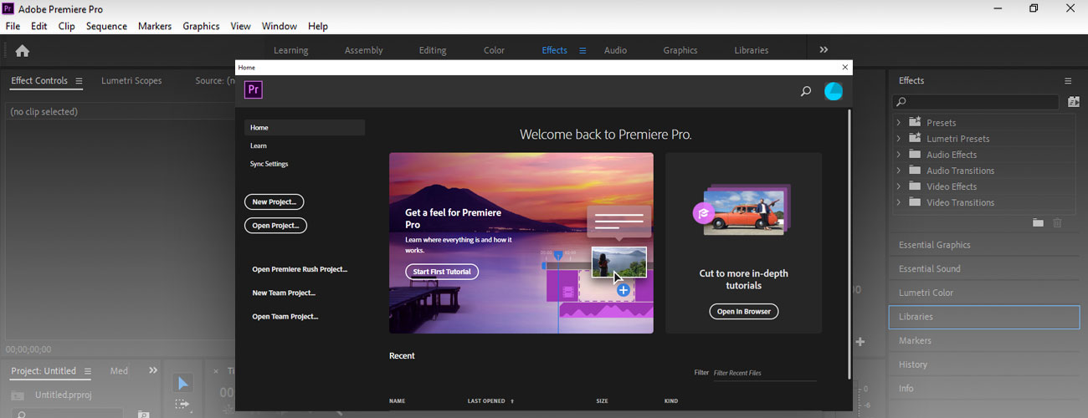Open the File menu

tap(13, 26)
